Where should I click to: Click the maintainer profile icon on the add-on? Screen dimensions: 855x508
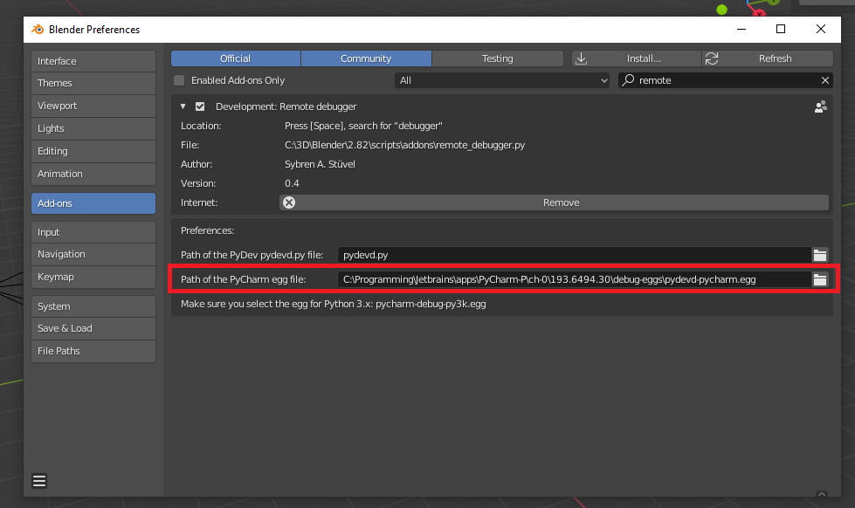click(820, 106)
